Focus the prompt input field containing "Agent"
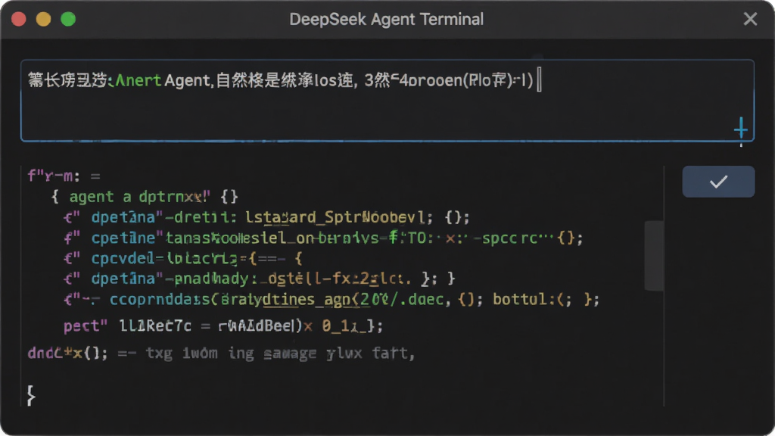Viewport: 775px width, 436px height. [387, 101]
